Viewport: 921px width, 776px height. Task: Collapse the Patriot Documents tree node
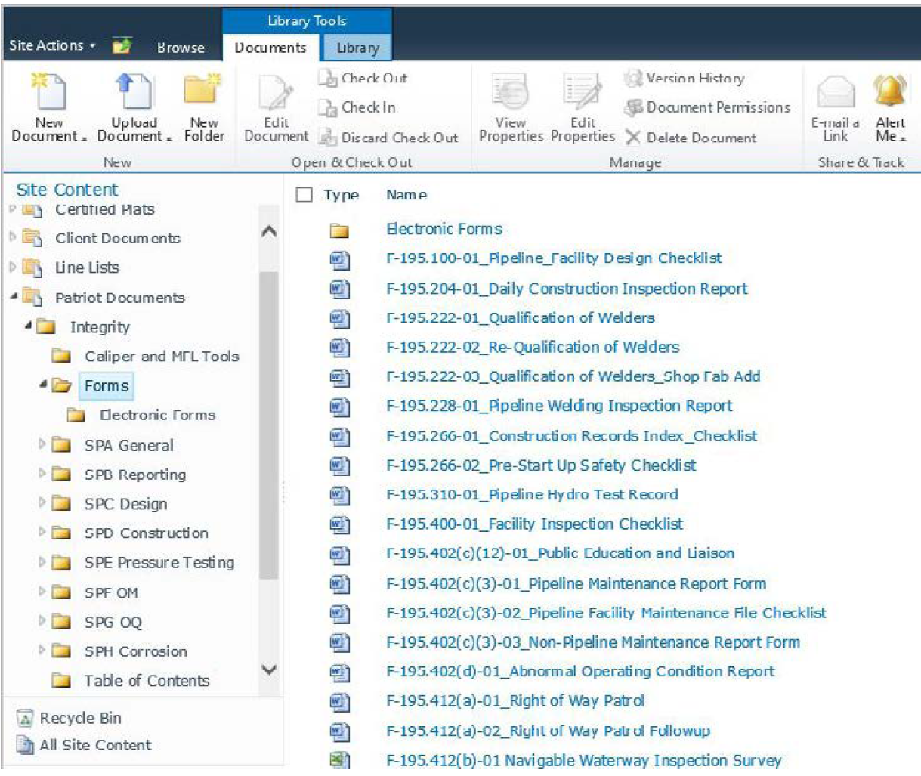tap(14, 297)
